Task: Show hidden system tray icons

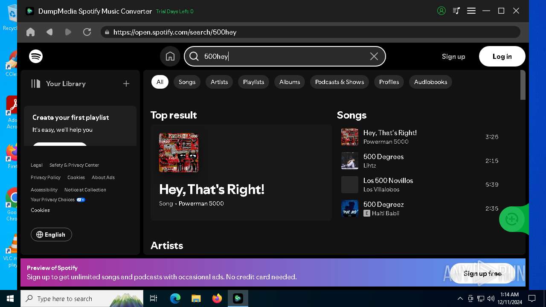Action: pyautogui.click(x=460, y=298)
